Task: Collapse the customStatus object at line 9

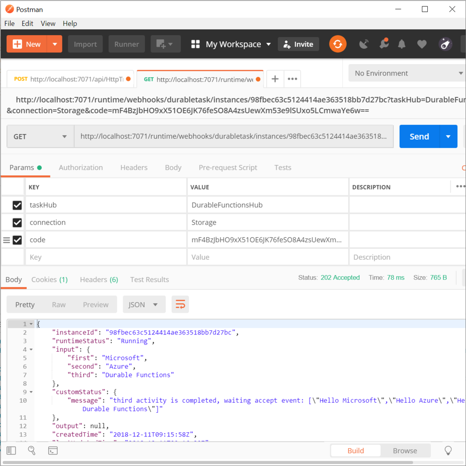Action: (x=31, y=392)
